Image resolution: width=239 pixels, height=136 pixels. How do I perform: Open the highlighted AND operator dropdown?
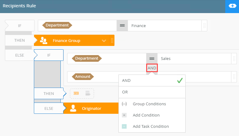tap(152, 68)
